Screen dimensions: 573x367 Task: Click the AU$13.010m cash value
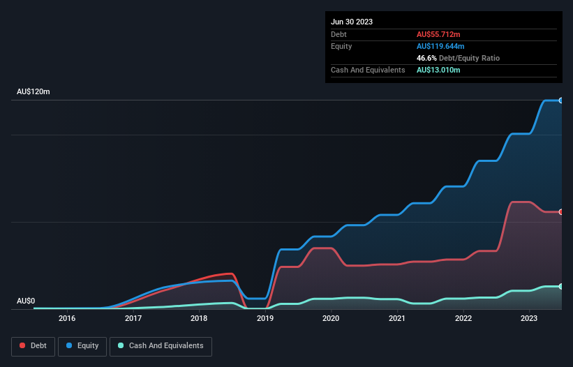click(x=438, y=70)
